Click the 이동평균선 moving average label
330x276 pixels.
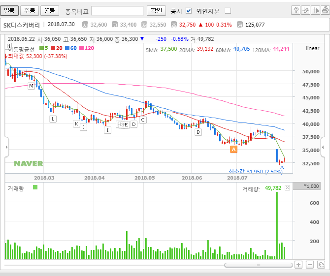click(x=21, y=49)
